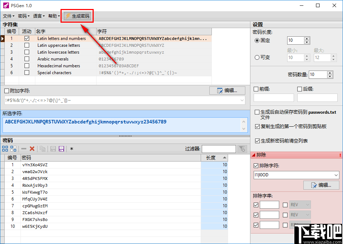Click the purple save floppy icon
The width and height of the screenshot is (343, 244).
62,149
